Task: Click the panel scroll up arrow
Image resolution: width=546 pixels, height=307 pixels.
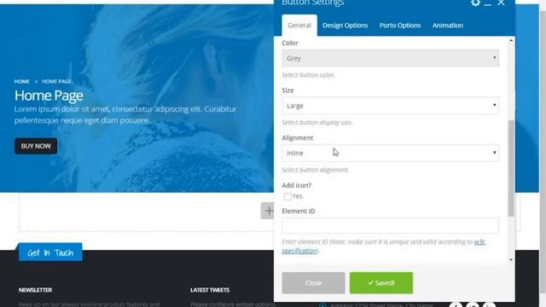Action: [511, 41]
